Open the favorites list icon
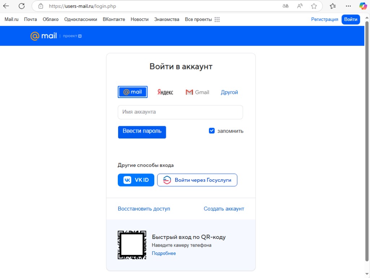 point(333,6)
